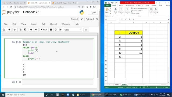Switch to the Excel DATA tab
This screenshot has height=97, width=172.
[x=147, y=5]
